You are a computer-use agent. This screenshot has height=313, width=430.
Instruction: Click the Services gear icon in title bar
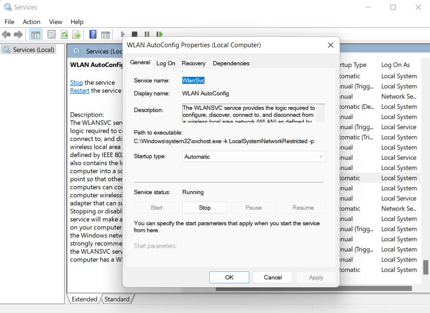[7, 7]
